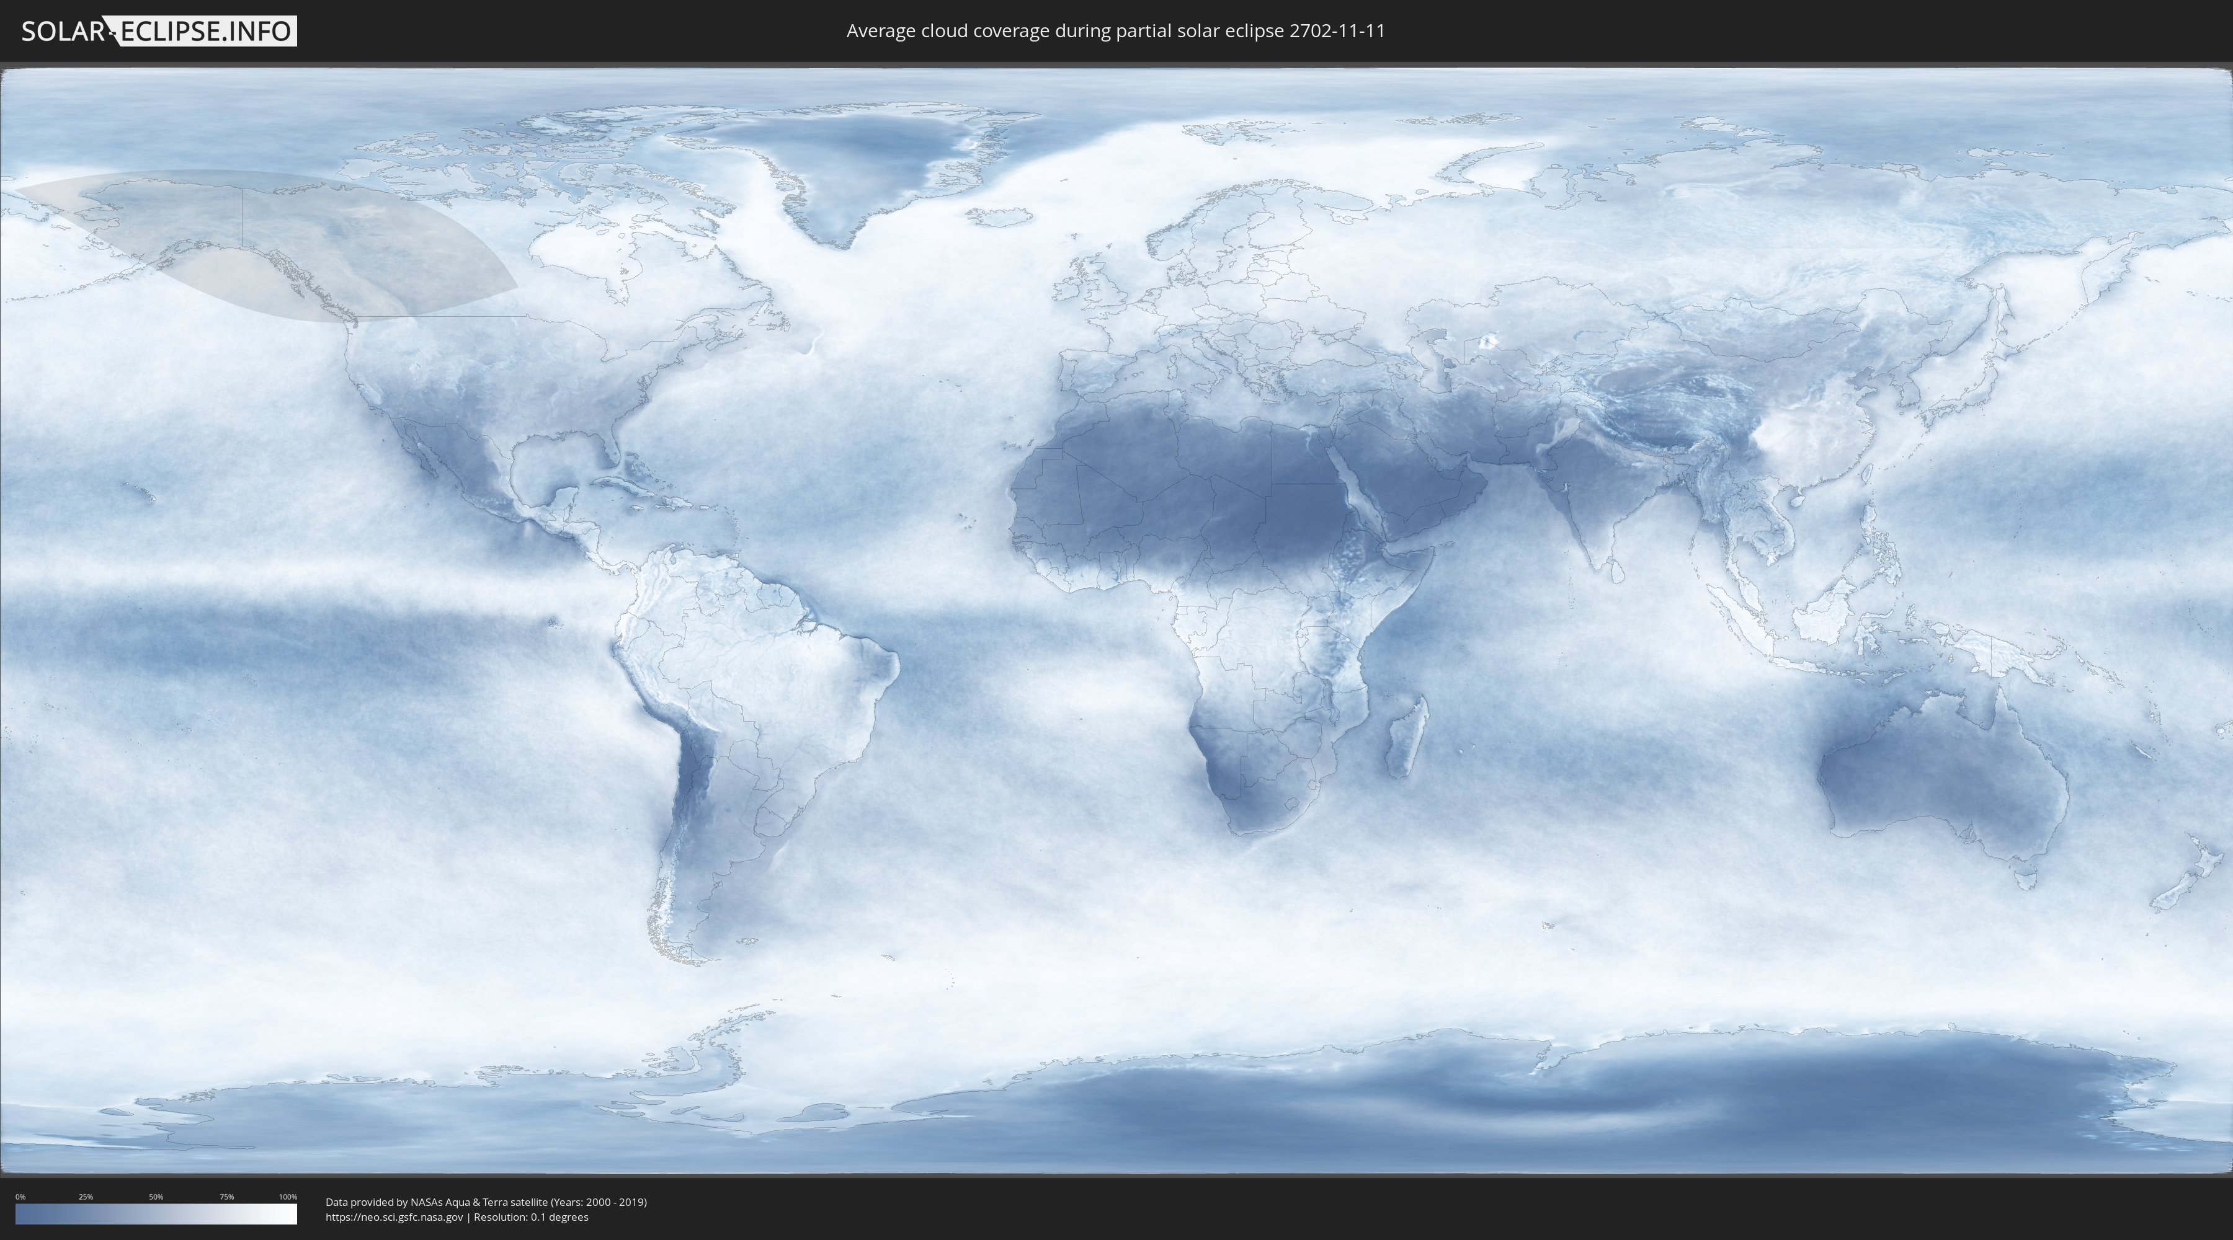Click the 50% legend label
The height and width of the screenshot is (1240, 2233).
coord(156,1197)
